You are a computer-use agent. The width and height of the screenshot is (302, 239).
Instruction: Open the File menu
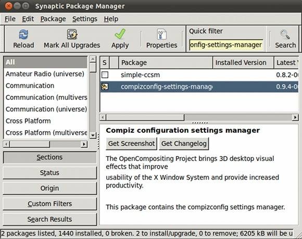(10, 19)
